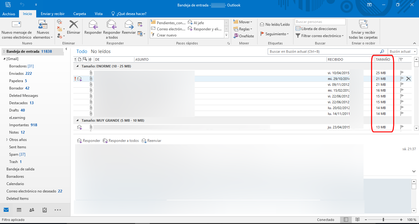Open the Correo no deseado junk dropdown
The width and height of the screenshot is (419, 224).
point(61,36)
